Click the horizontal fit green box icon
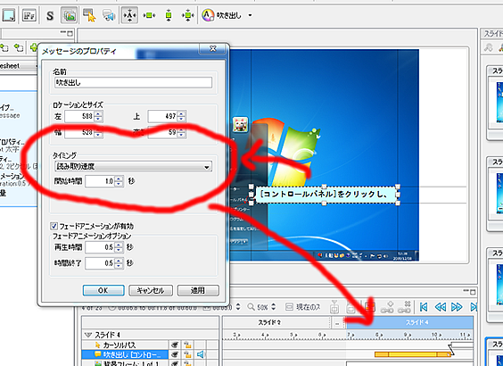Screen dimensions: 503x366 149,15
